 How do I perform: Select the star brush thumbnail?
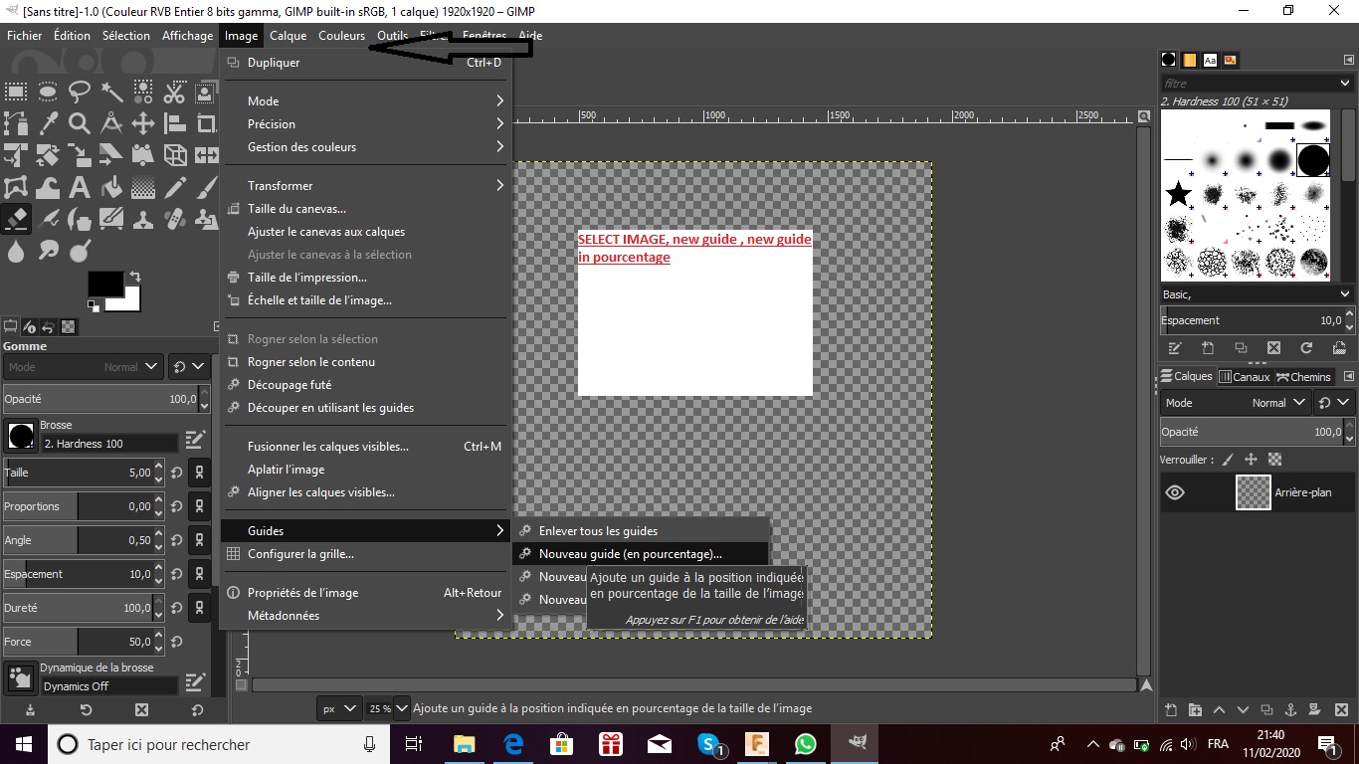pyautogui.click(x=1178, y=194)
